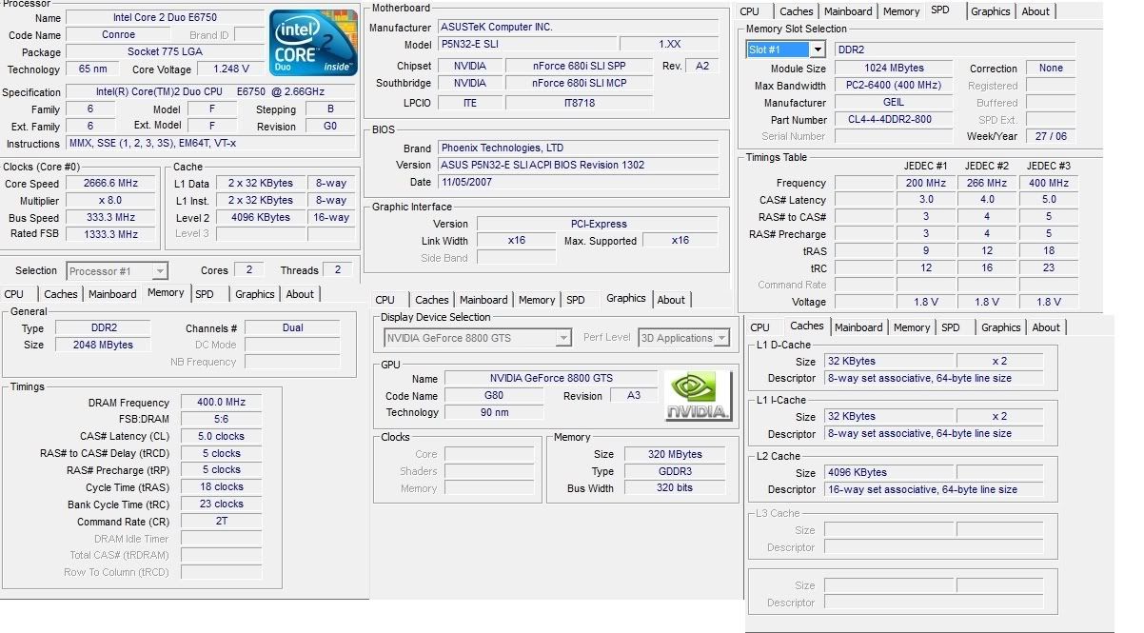
Task: Click the 65 nm technology field
Action: 93,69
